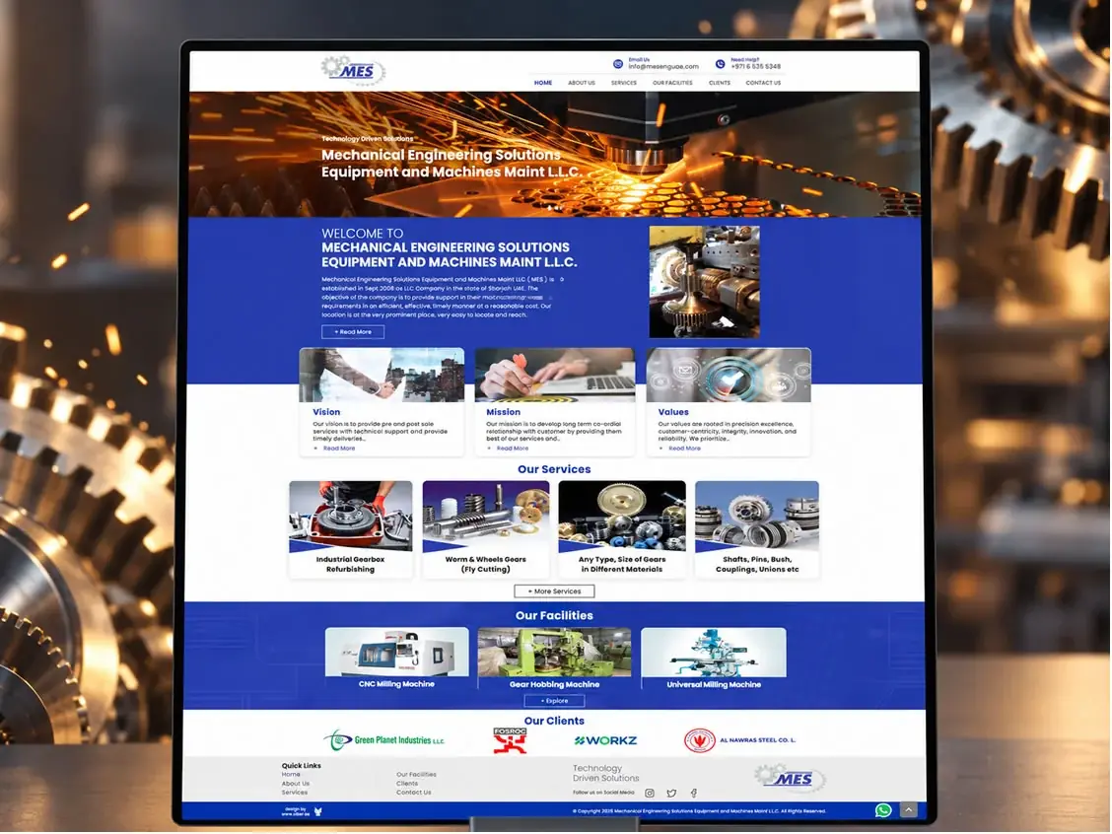
Task: Click the Home link in footer Quick Links
Action: [291, 775]
